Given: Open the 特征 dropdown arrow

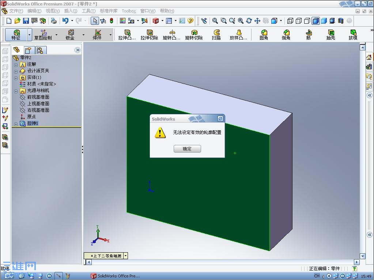Looking at the screenshot, I should tap(29, 35).
